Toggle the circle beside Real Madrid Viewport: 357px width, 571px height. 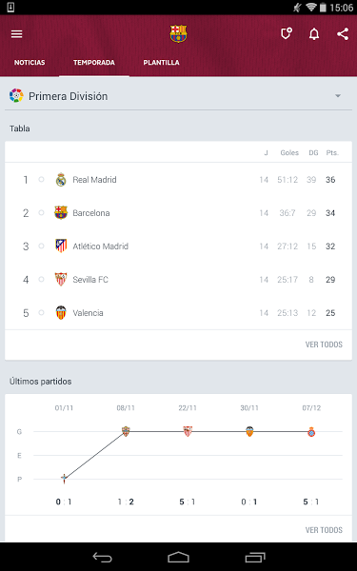(41, 179)
